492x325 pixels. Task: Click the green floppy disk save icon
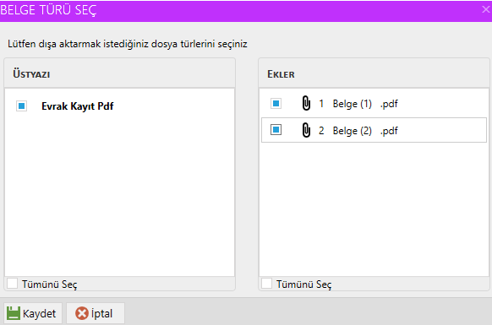click(x=14, y=313)
